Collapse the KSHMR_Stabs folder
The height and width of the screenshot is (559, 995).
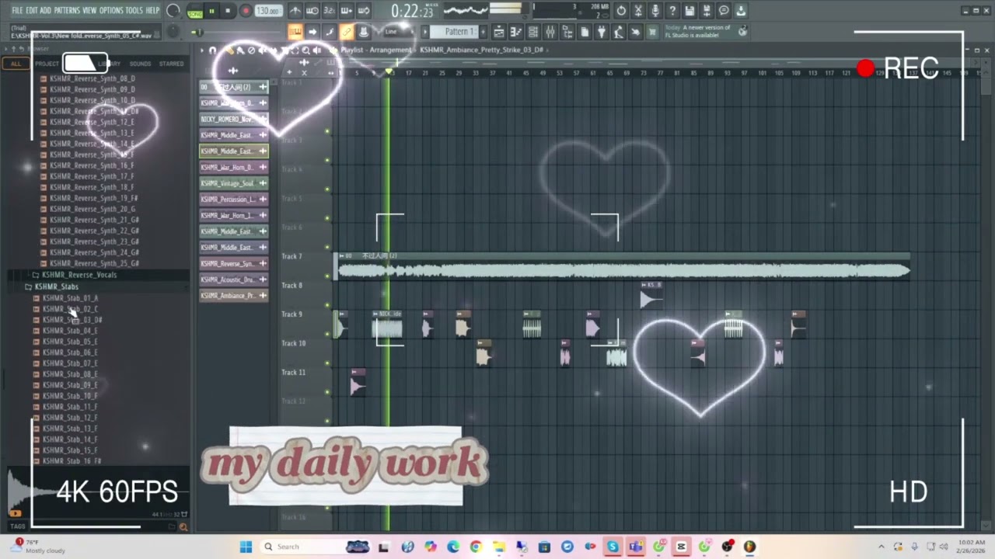coord(57,286)
